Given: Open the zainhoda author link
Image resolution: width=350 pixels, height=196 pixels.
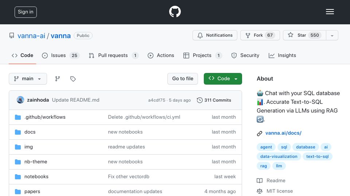Looking at the screenshot, I should point(38,100).
